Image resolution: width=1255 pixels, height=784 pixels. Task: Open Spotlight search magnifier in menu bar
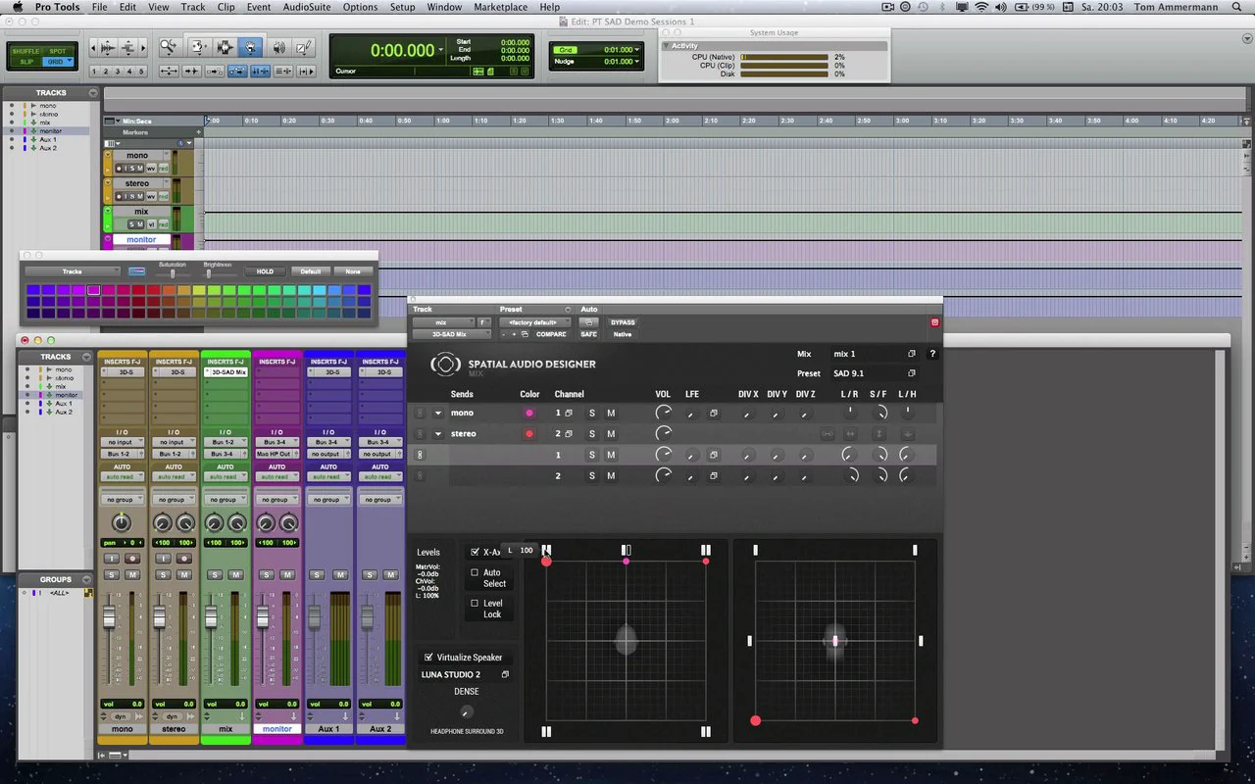pyautogui.click(x=1237, y=7)
